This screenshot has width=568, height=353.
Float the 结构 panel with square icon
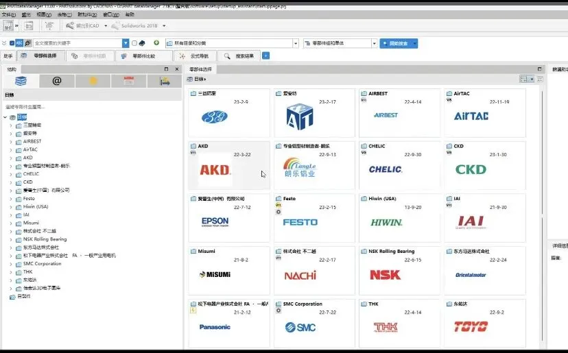coord(166,69)
